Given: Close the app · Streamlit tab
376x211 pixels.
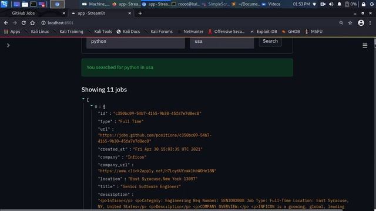Looking at the screenshot, I should pos(129,13).
